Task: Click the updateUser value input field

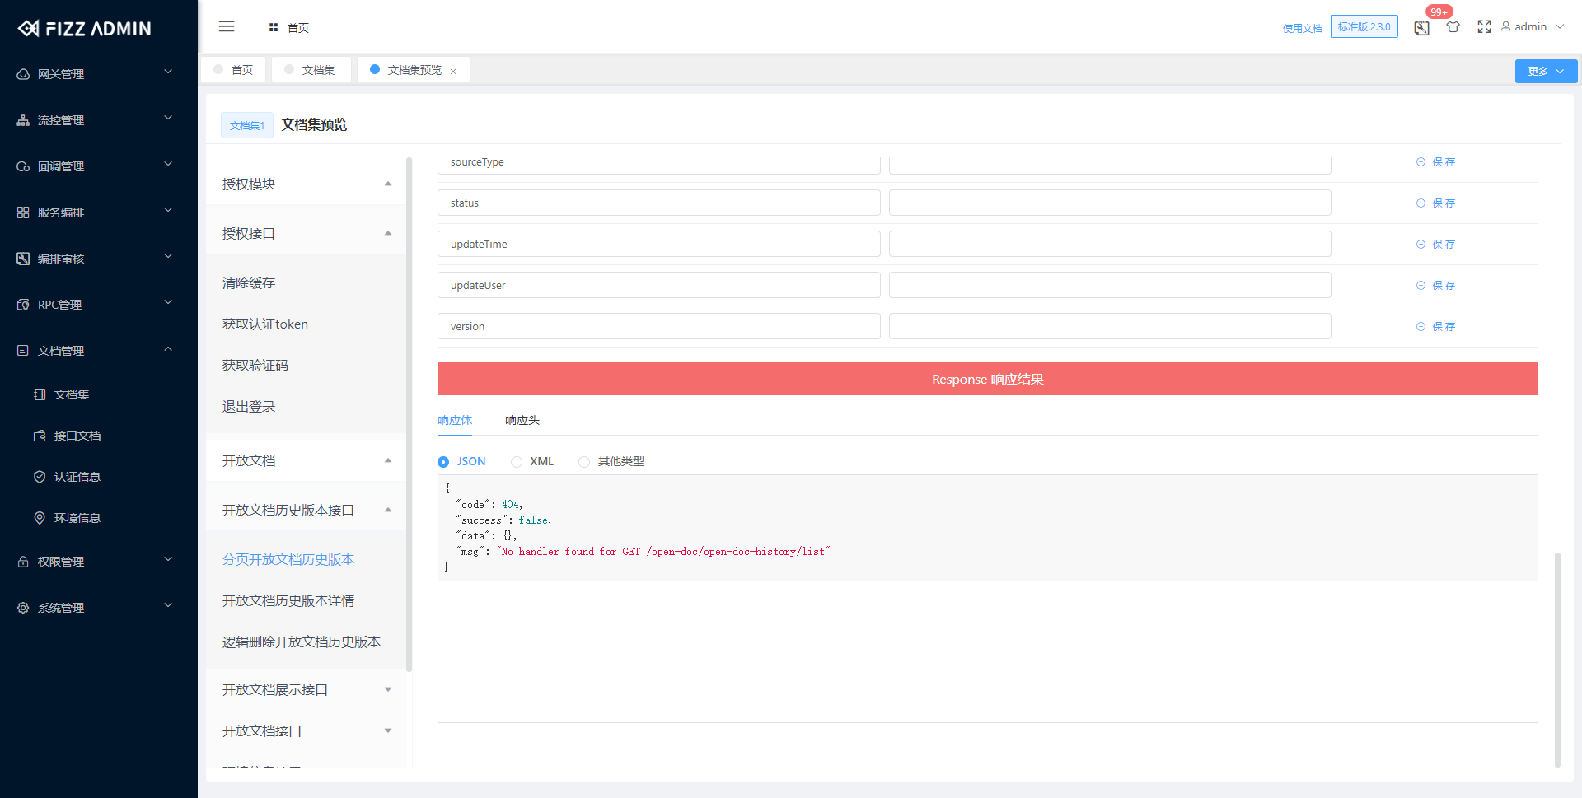Action: [x=1109, y=286]
